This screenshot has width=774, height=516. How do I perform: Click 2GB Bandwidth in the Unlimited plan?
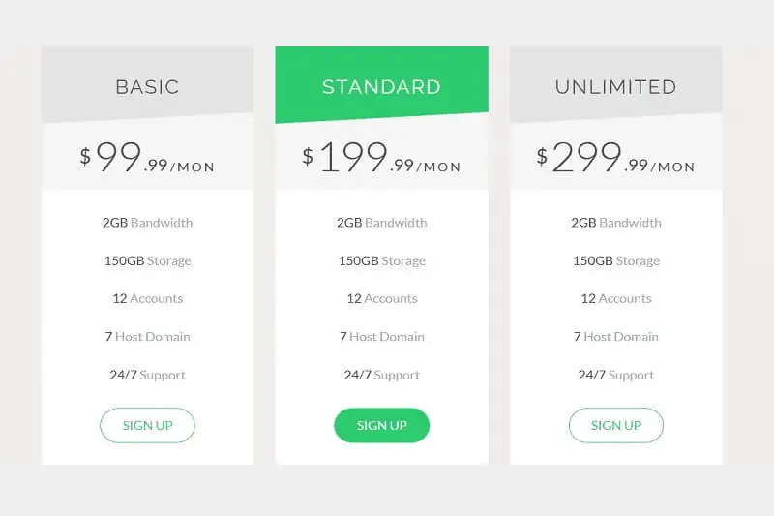[x=616, y=223]
